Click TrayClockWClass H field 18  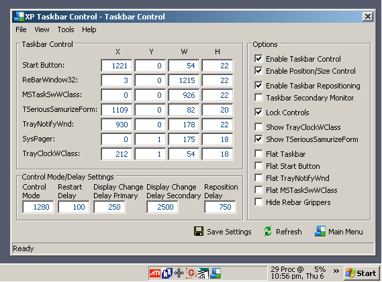pyautogui.click(x=218, y=154)
